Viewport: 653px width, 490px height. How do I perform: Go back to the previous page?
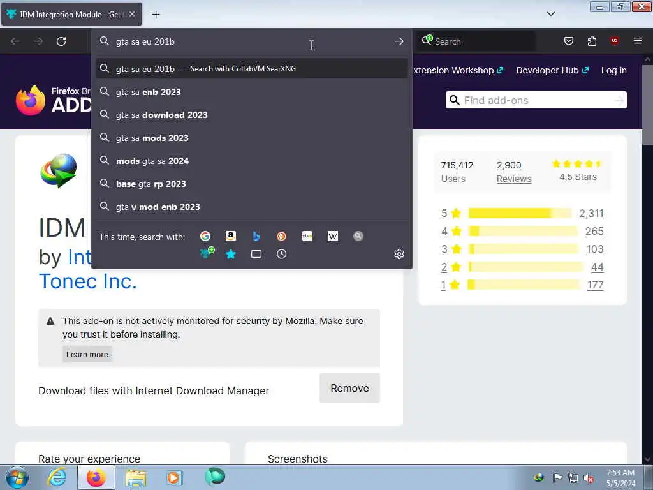pyautogui.click(x=15, y=41)
